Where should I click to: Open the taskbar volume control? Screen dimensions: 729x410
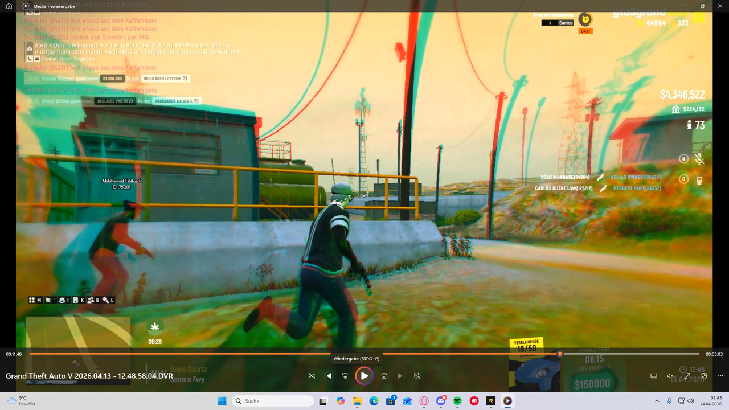[x=691, y=401]
